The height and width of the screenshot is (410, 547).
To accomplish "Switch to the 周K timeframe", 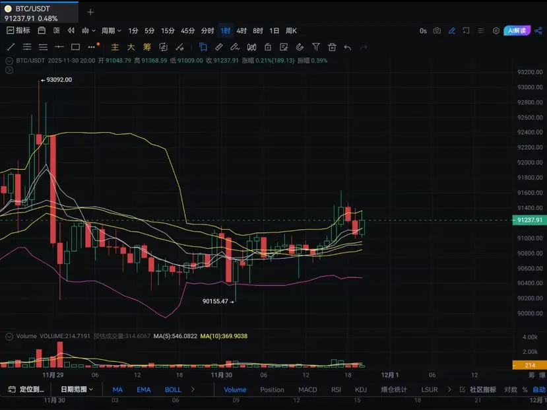I will (x=291, y=31).
